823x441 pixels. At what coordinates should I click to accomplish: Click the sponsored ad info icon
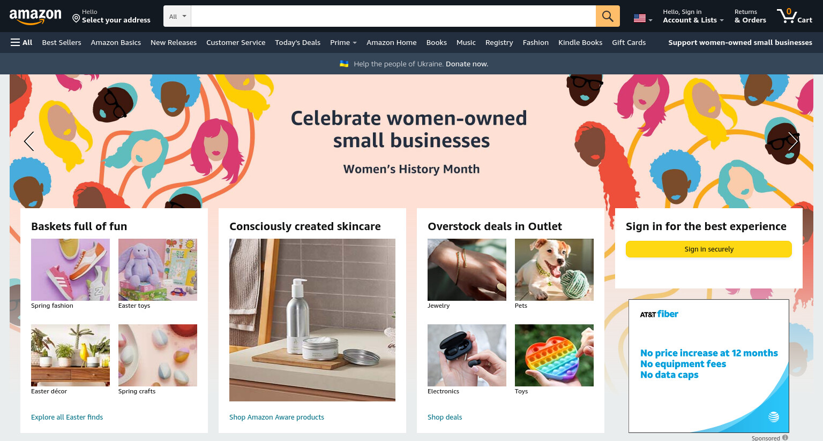(x=785, y=437)
